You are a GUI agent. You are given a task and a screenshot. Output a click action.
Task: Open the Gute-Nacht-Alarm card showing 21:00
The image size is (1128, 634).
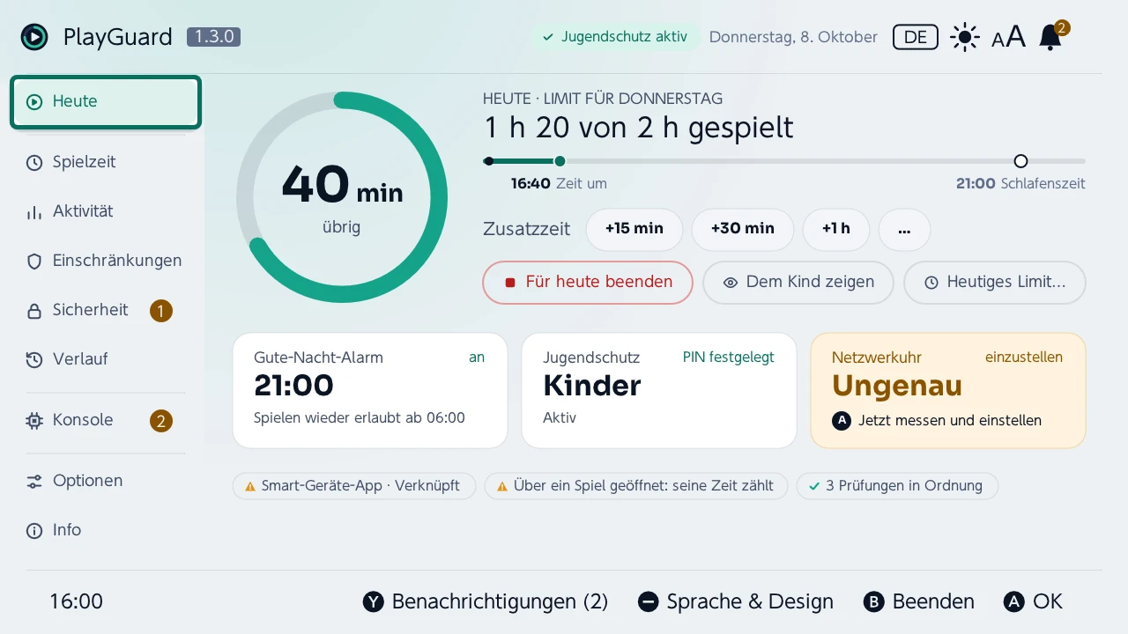pyautogui.click(x=370, y=390)
